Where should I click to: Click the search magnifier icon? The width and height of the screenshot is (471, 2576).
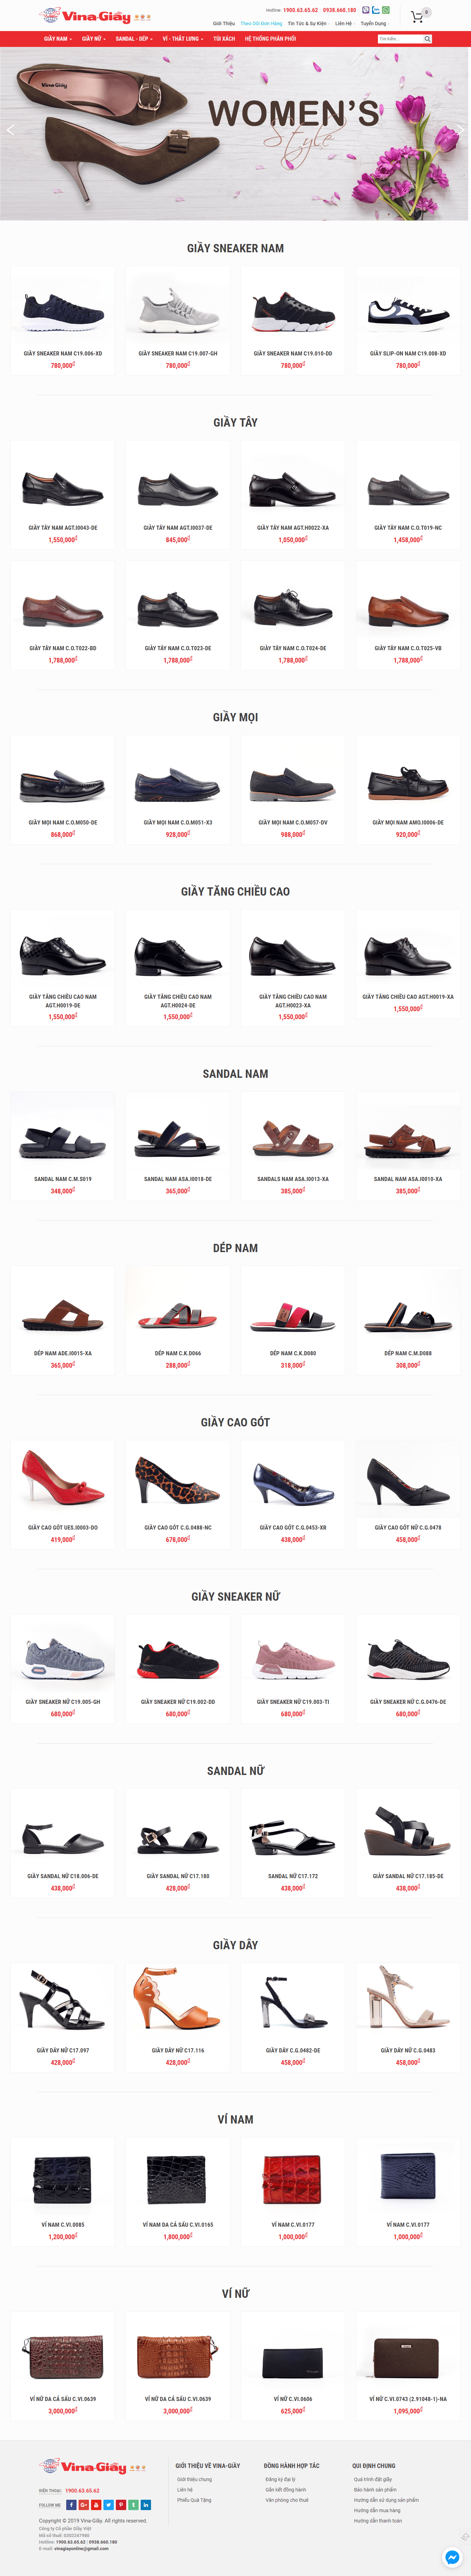coord(427,39)
